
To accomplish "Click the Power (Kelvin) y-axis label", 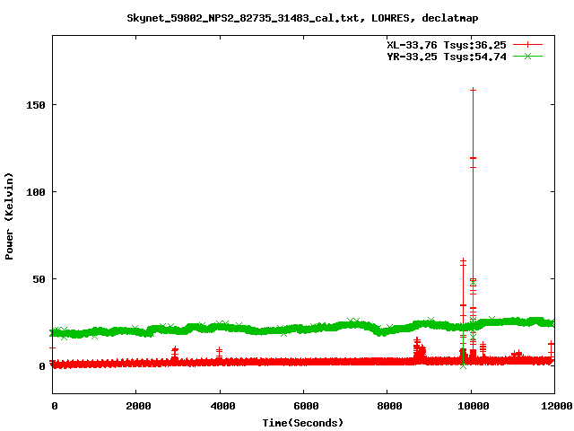I will click(9, 216).
